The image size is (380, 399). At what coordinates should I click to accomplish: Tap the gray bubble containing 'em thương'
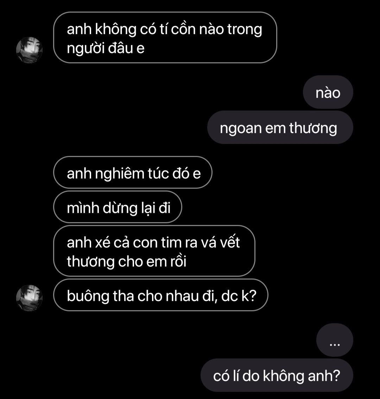tap(280, 127)
